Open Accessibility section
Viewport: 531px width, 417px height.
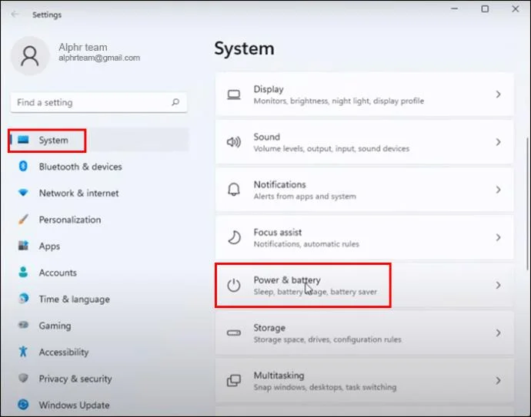click(x=99, y=352)
